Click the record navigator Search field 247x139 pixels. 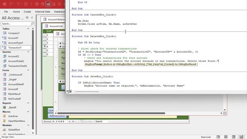coord(102,121)
